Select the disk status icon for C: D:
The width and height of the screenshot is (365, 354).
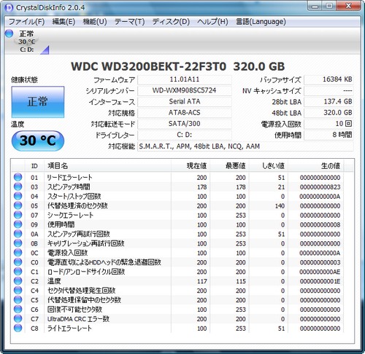[9, 34]
